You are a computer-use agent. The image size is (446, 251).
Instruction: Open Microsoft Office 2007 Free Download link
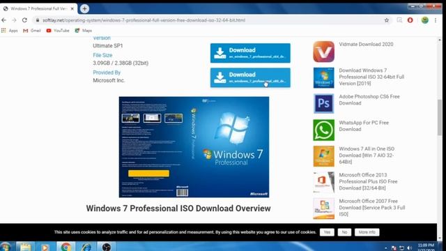pyautogui.click(x=371, y=208)
